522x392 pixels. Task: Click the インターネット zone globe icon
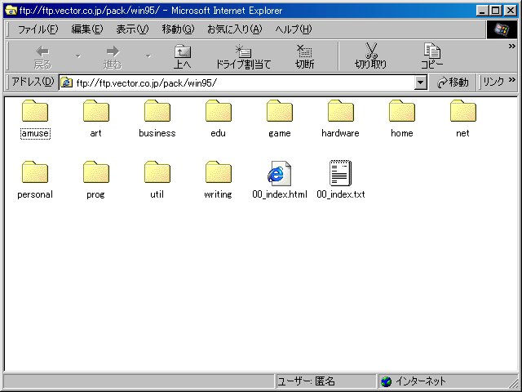click(x=386, y=381)
